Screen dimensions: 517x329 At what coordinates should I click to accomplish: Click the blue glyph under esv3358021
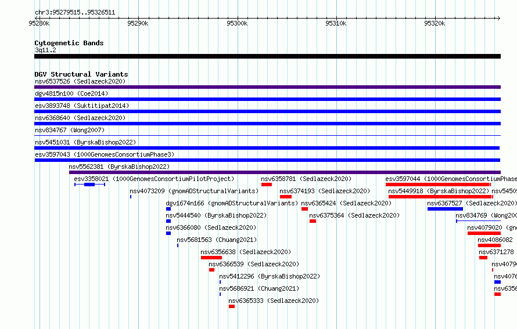click(89, 185)
